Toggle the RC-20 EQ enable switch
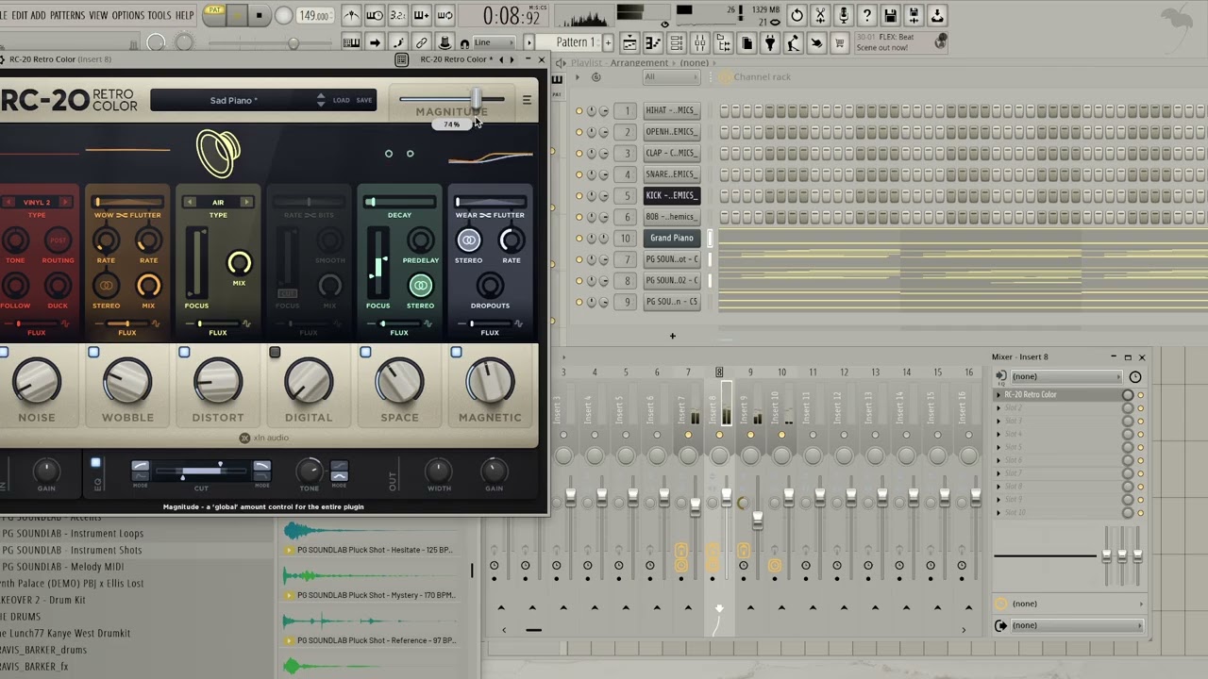 [x=95, y=463]
